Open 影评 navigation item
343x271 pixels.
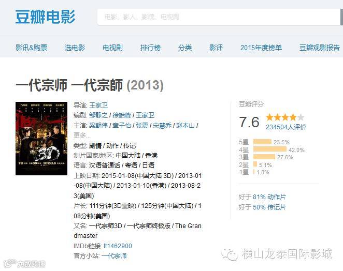tap(216, 48)
